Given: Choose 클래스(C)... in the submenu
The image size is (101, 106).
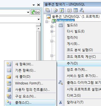Looking at the screenshot, I should [30, 102].
